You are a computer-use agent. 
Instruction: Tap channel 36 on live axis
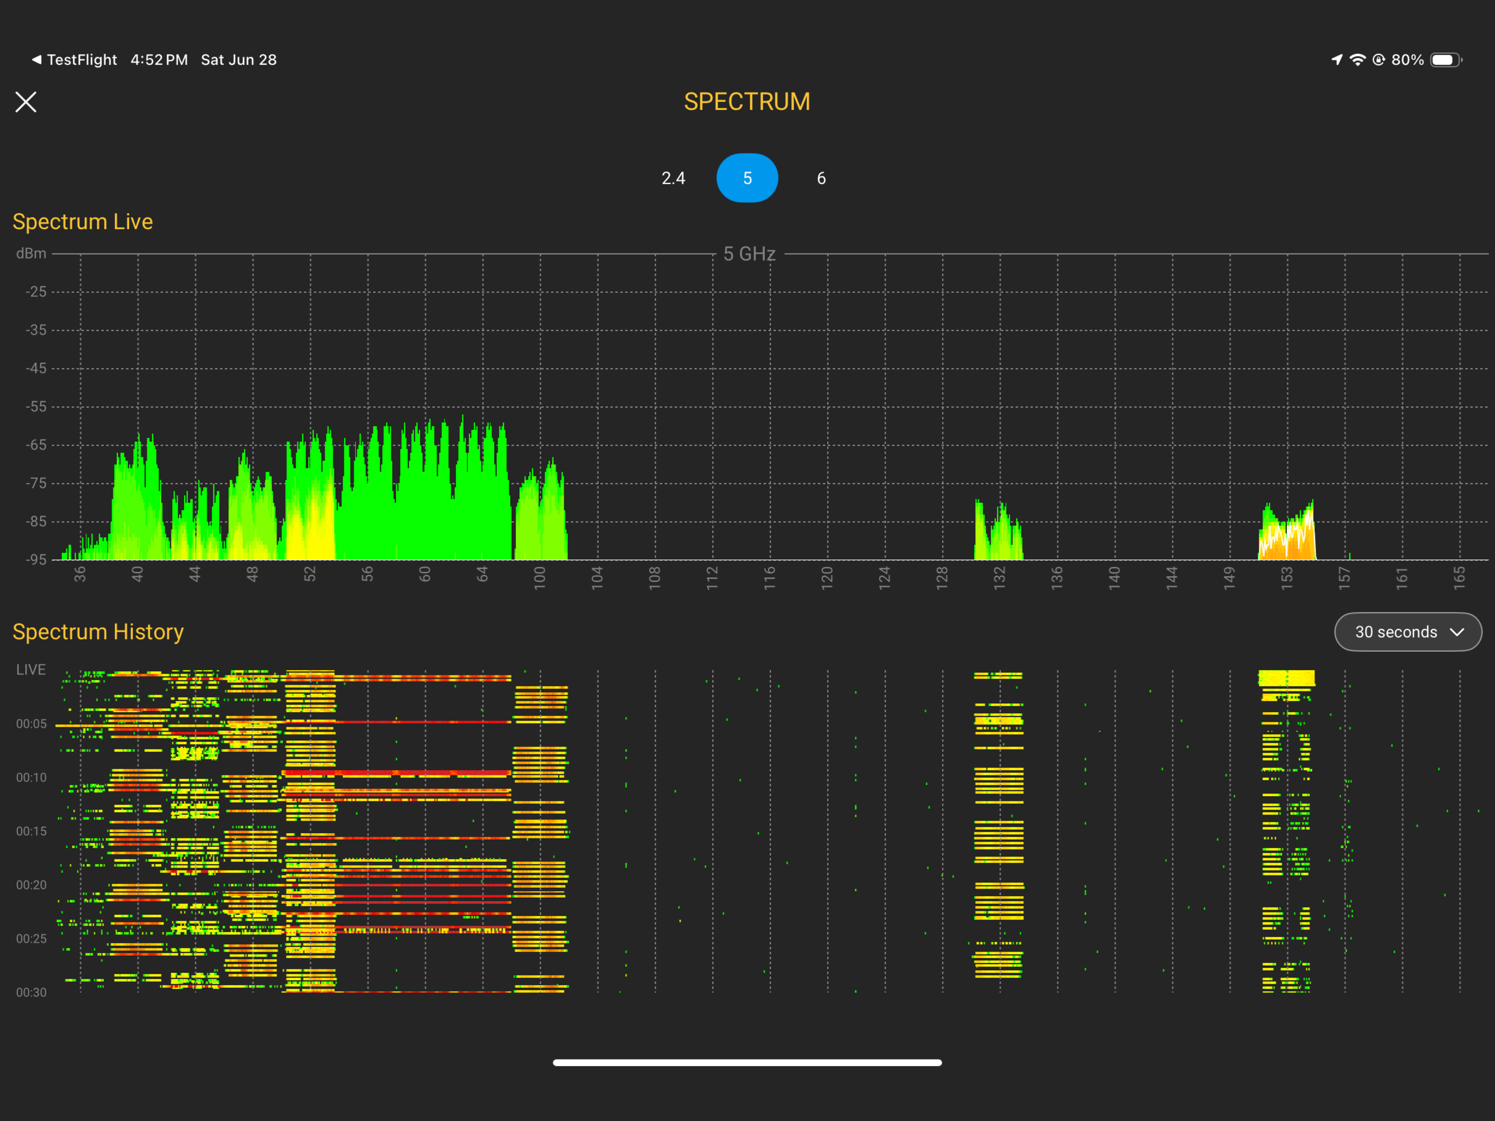pyautogui.click(x=80, y=575)
